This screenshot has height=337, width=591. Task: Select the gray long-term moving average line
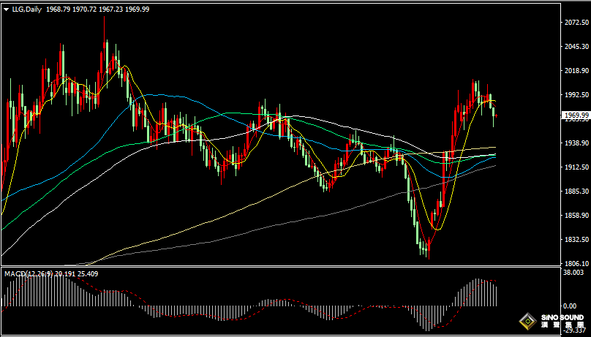click(x=293, y=220)
